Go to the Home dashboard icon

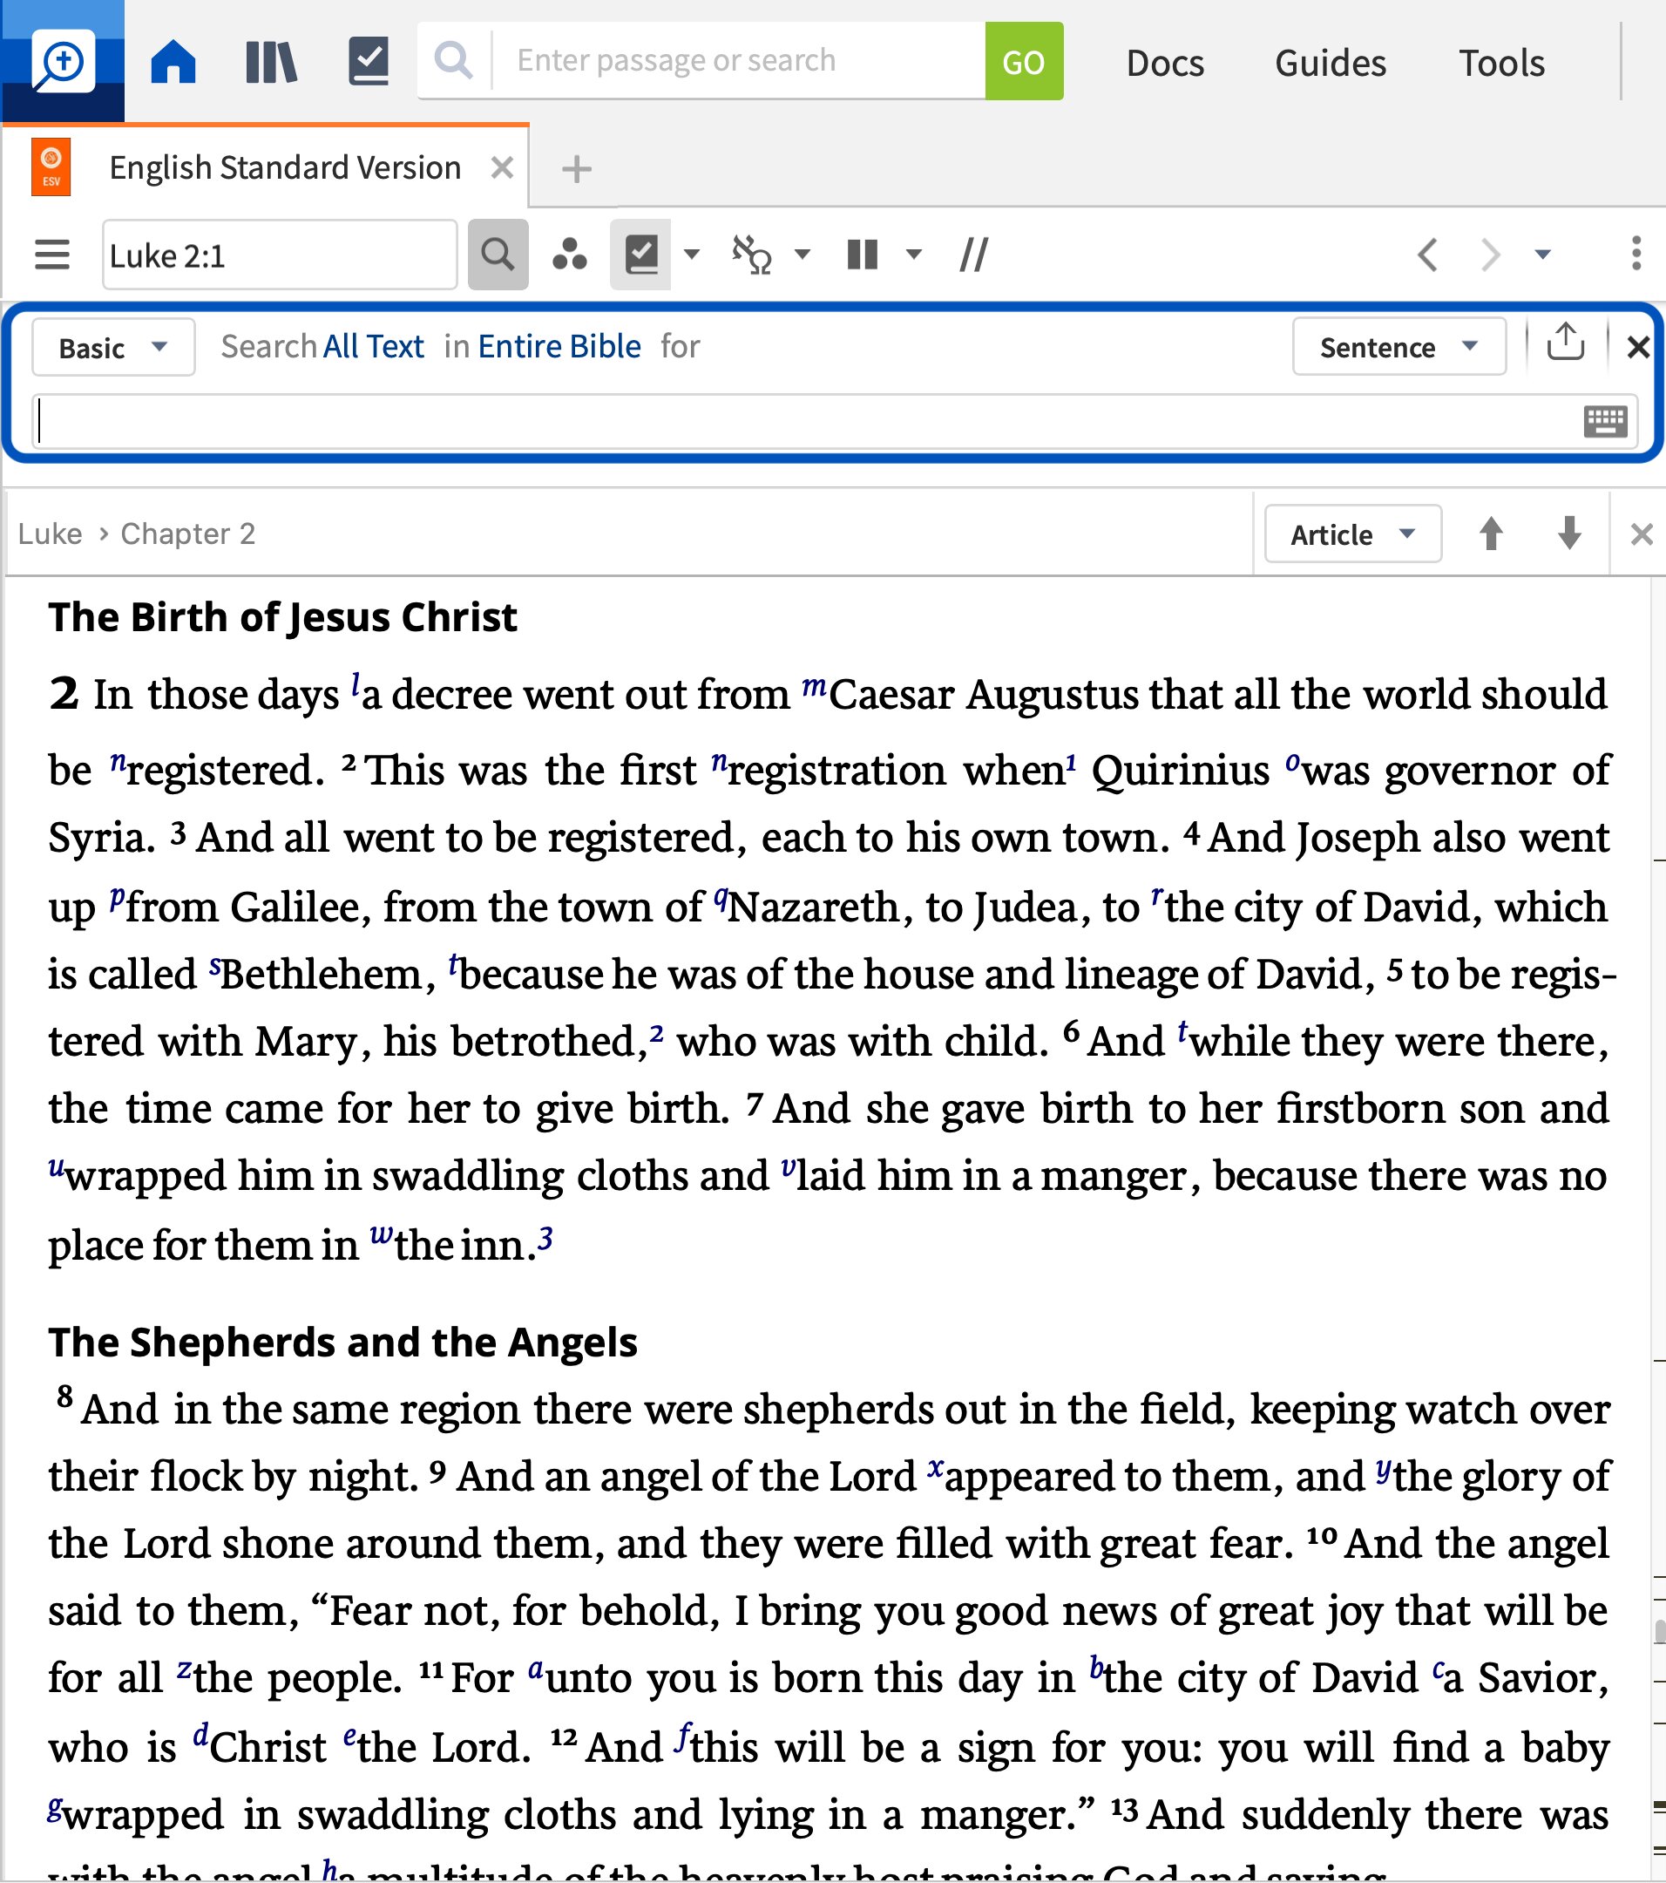(173, 62)
